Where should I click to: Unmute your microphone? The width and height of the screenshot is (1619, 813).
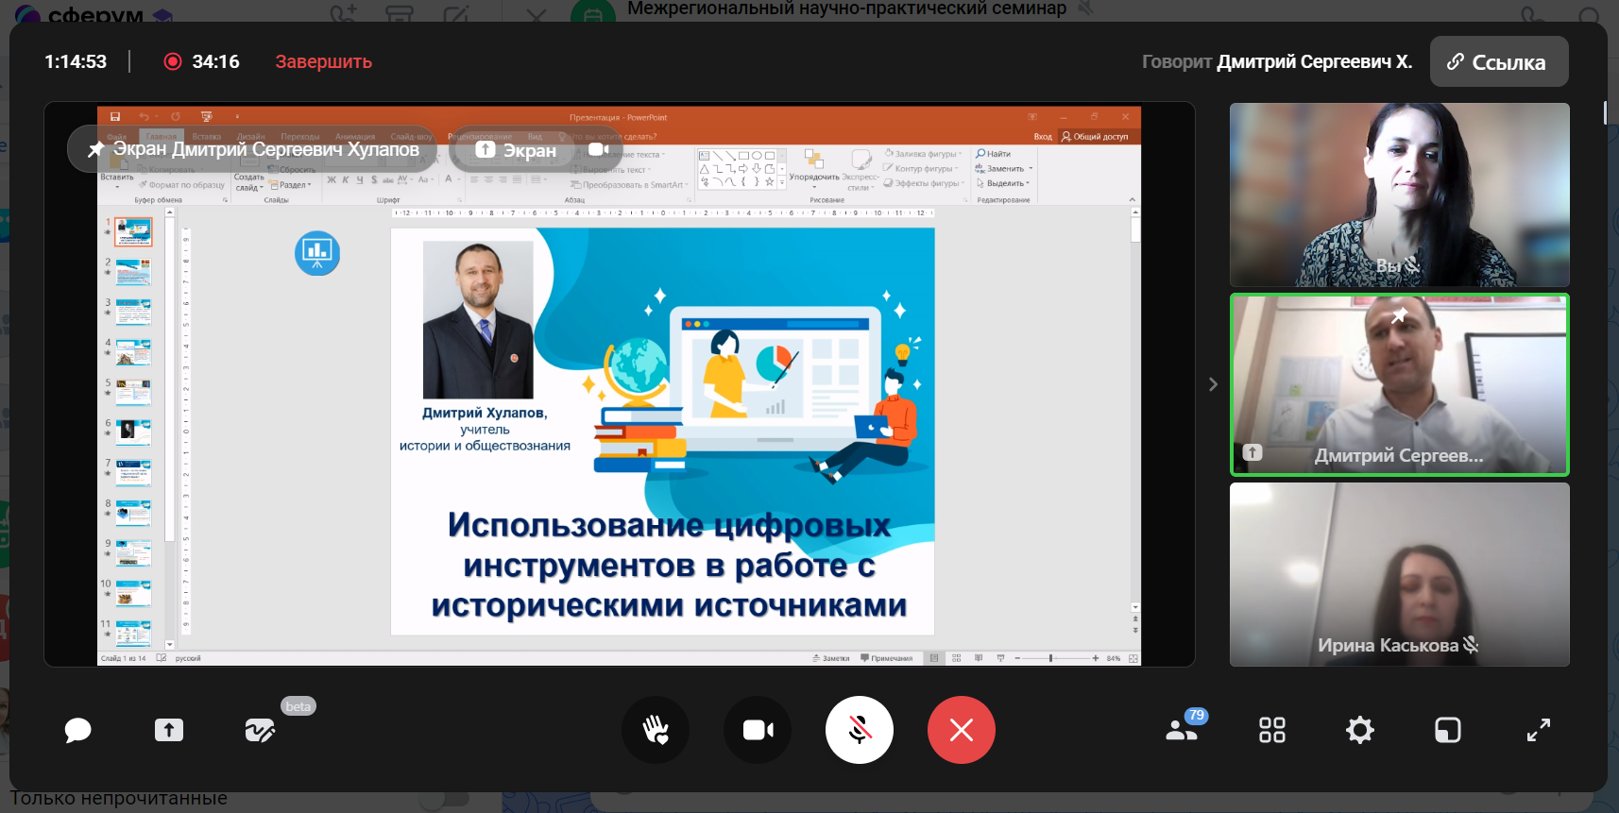pyautogui.click(x=860, y=730)
